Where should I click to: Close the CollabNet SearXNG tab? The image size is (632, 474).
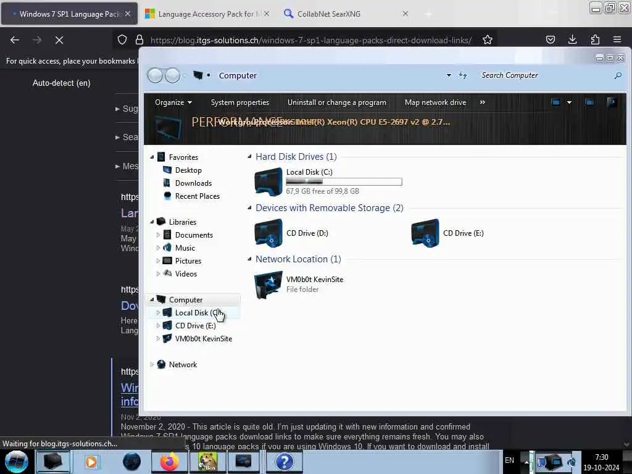click(x=405, y=14)
